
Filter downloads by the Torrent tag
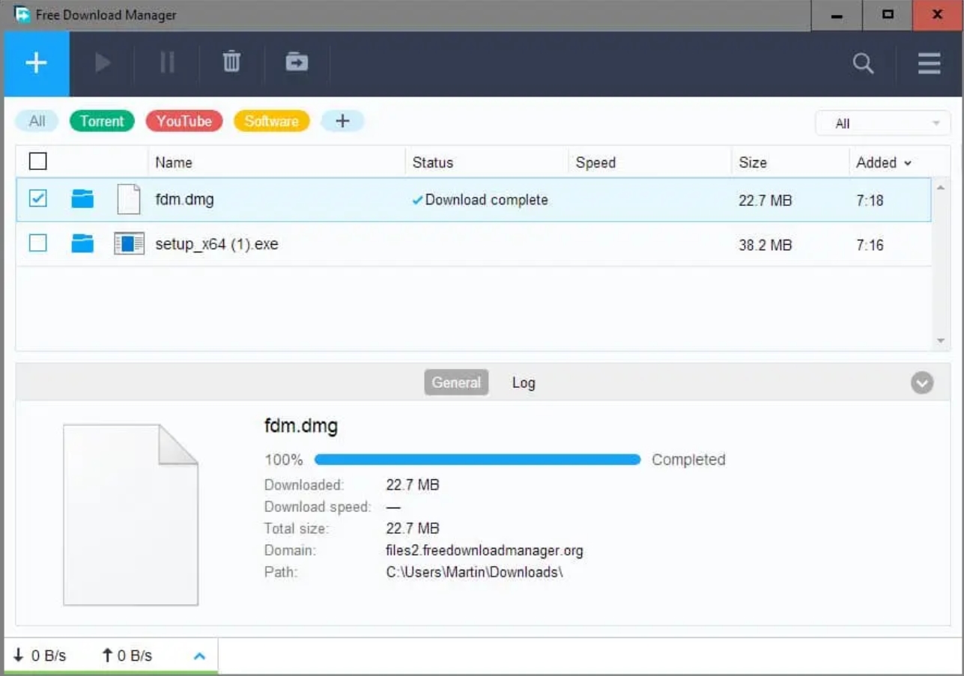(x=102, y=121)
